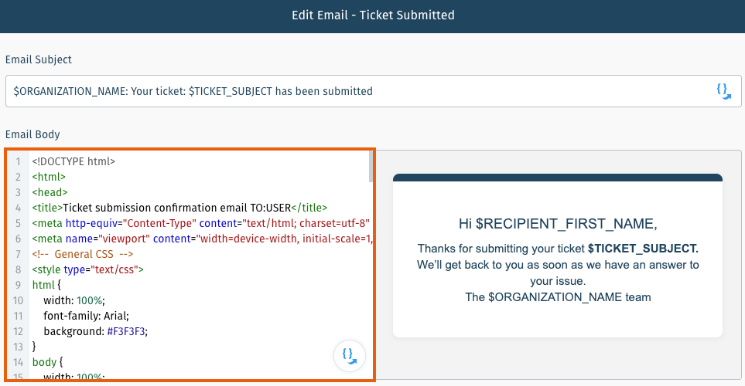Viewport: 745px width, 386px height.
Task: Click the General CSS comment line
Action: pos(83,254)
